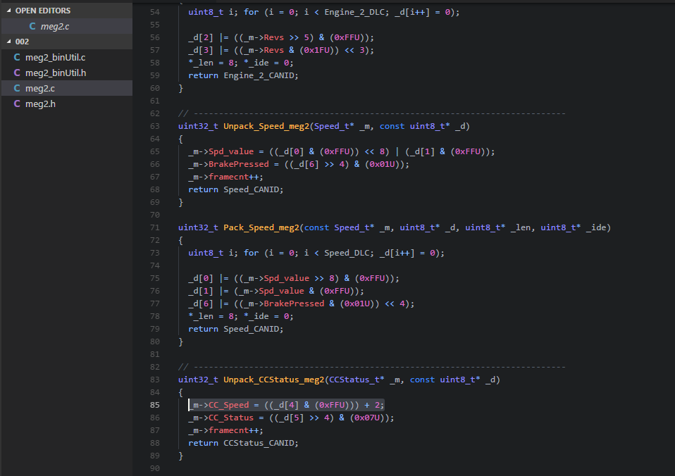Click Spd_value on line 65

[x=231, y=151]
